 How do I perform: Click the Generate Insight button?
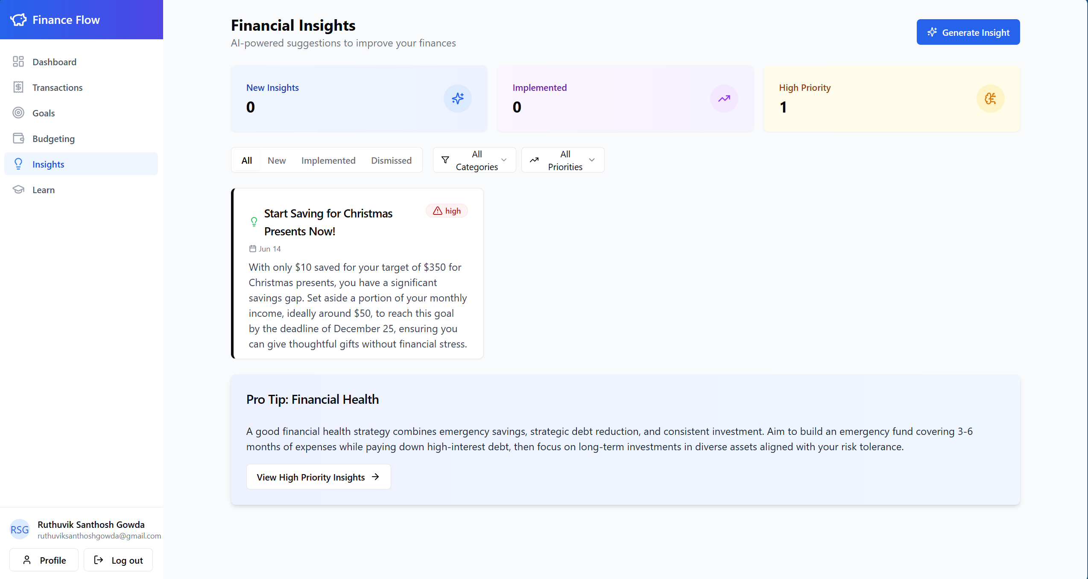968,32
